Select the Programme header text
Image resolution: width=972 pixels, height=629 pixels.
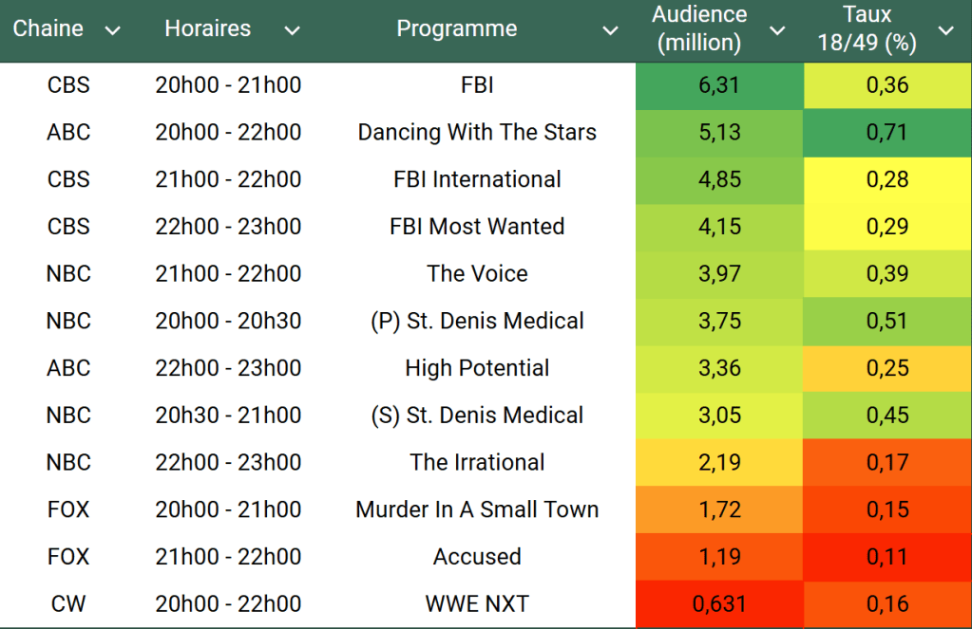[457, 28]
